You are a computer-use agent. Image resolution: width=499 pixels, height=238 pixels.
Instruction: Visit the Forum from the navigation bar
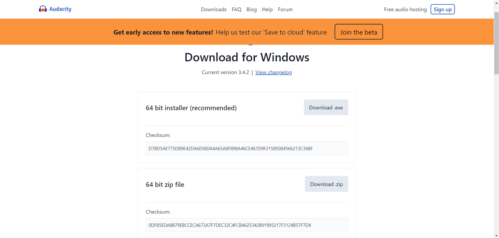click(x=285, y=9)
